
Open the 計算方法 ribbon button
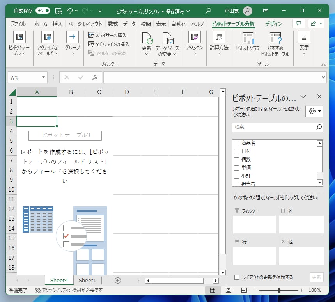pyautogui.click(x=219, y=43)
